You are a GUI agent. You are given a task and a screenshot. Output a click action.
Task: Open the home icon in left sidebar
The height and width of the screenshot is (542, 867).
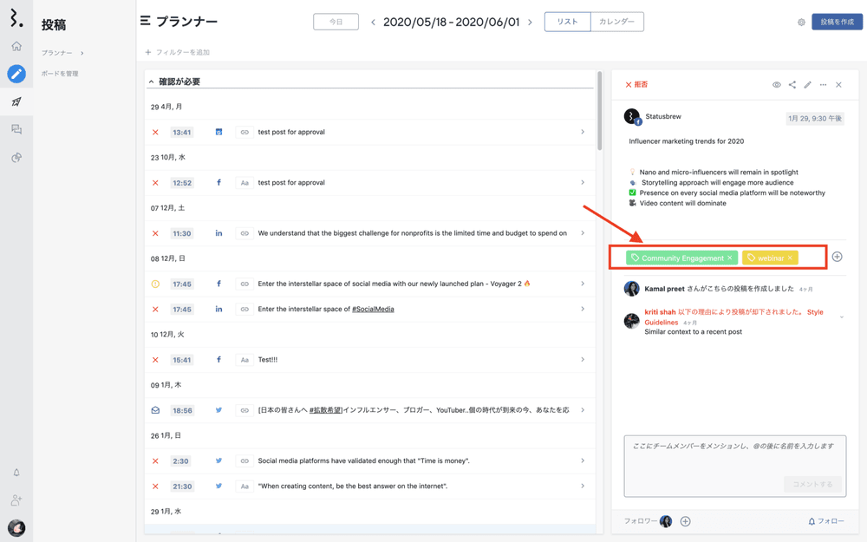(x=16, y=46)
